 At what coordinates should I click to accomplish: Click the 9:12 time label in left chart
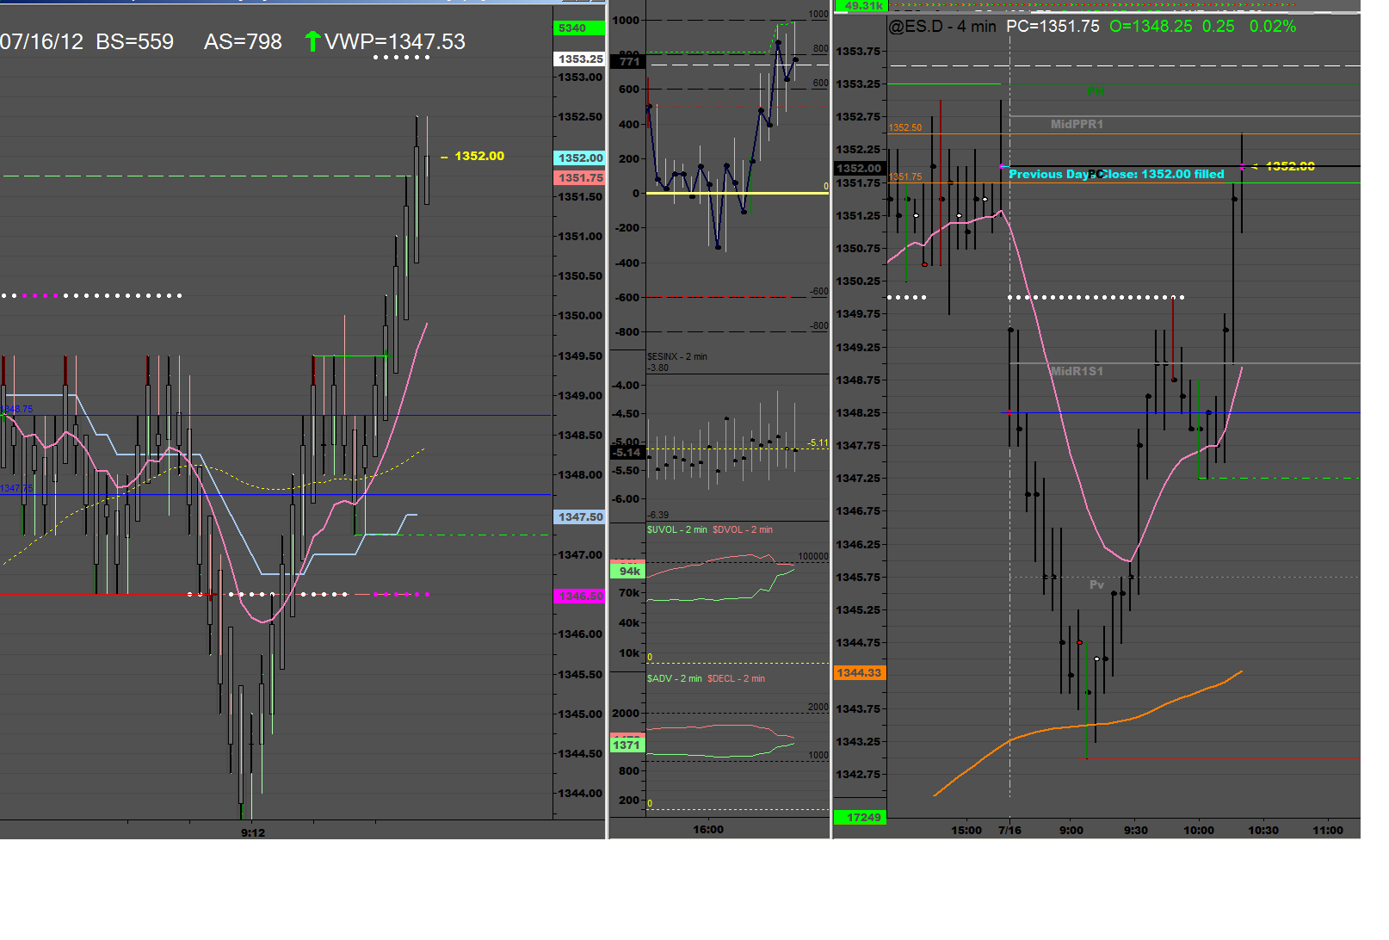point(253,832)
